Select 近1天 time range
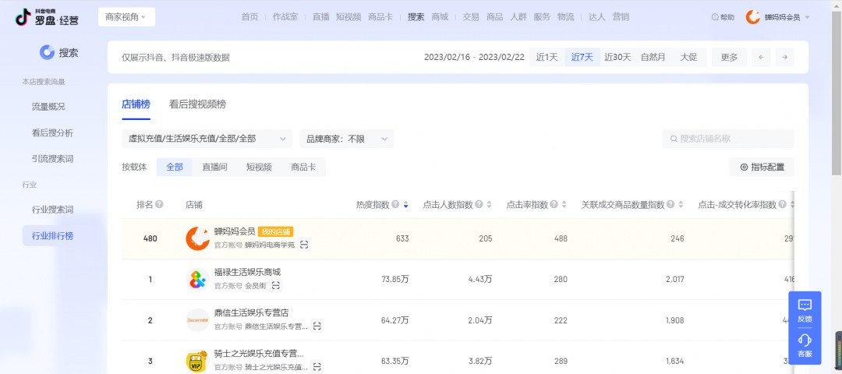Image resolution: width=842 pixels, height=374 pixels. 547,58
